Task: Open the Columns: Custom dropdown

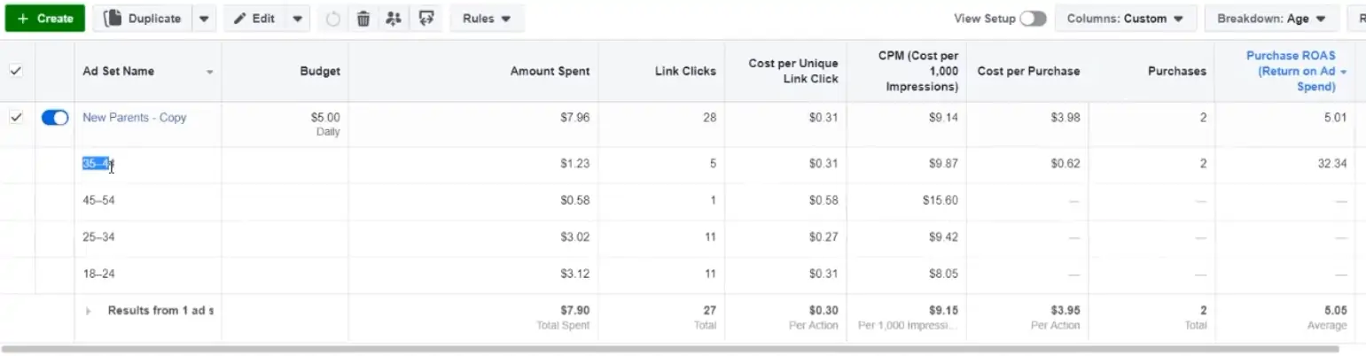Action: pos(1125,19)
